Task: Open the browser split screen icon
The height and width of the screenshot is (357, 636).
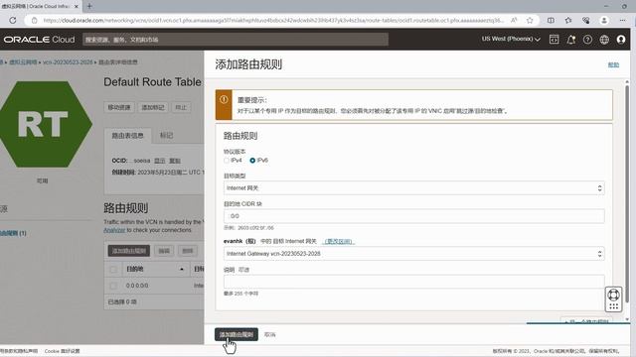Action: point(551,20)
